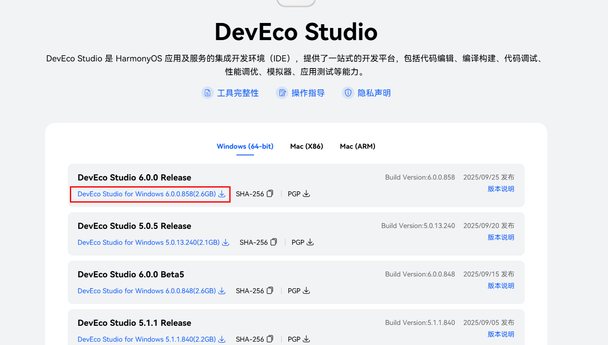Click the Build Version:6.0.0.848 text
Image resolution: width=608 pixels, height=345 pixels.
click(420, 274)
